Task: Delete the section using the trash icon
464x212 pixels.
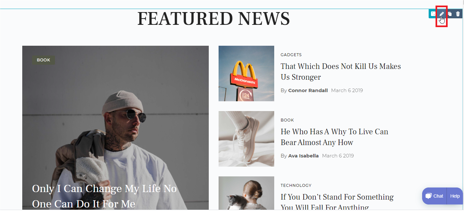Action: (458, 14)
